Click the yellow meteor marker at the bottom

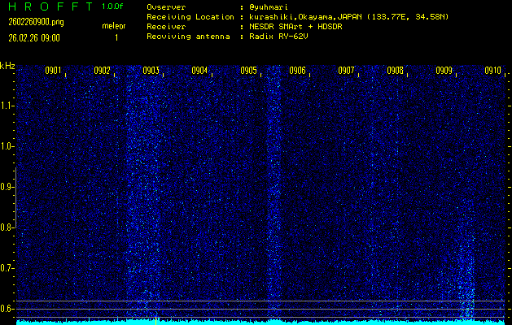point(156,321)
